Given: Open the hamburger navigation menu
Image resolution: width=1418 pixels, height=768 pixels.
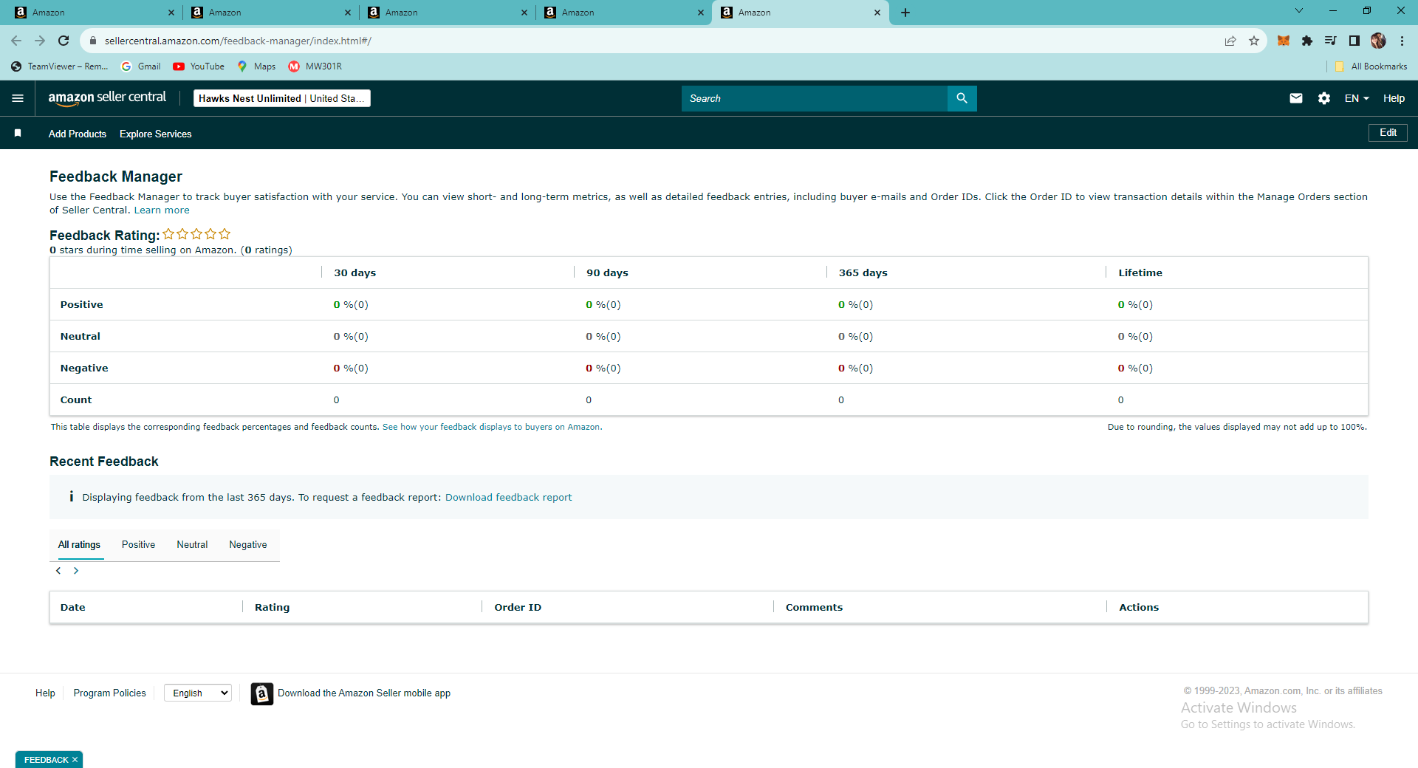Looking at the screenshot, I should (x=18, y=98).
